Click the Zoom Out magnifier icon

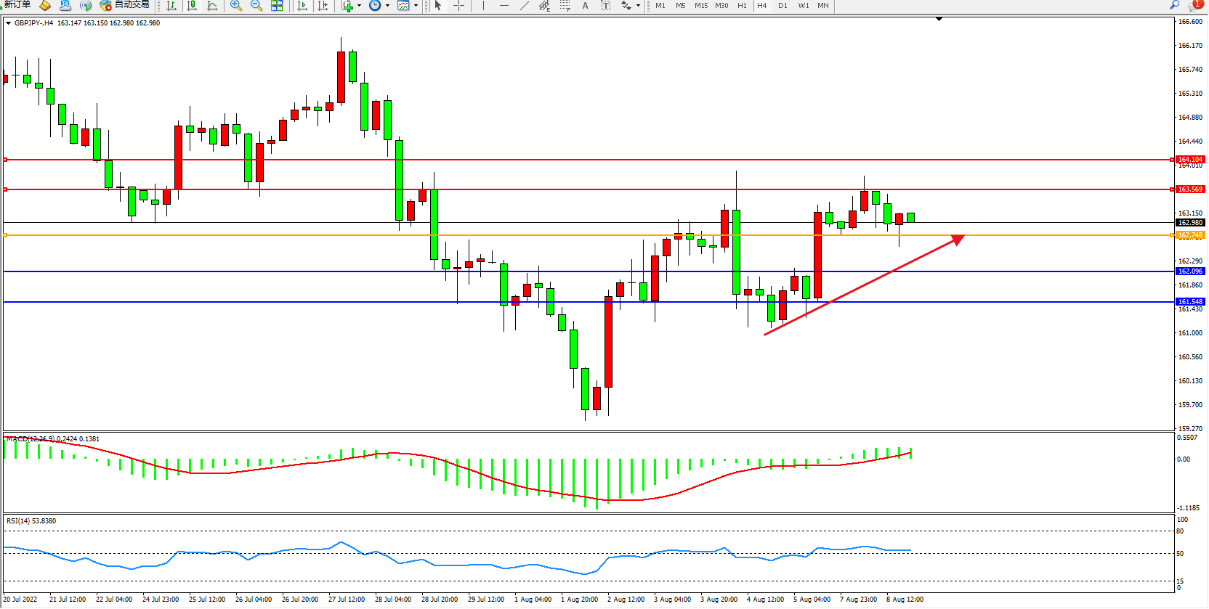(x=256, y=5)
